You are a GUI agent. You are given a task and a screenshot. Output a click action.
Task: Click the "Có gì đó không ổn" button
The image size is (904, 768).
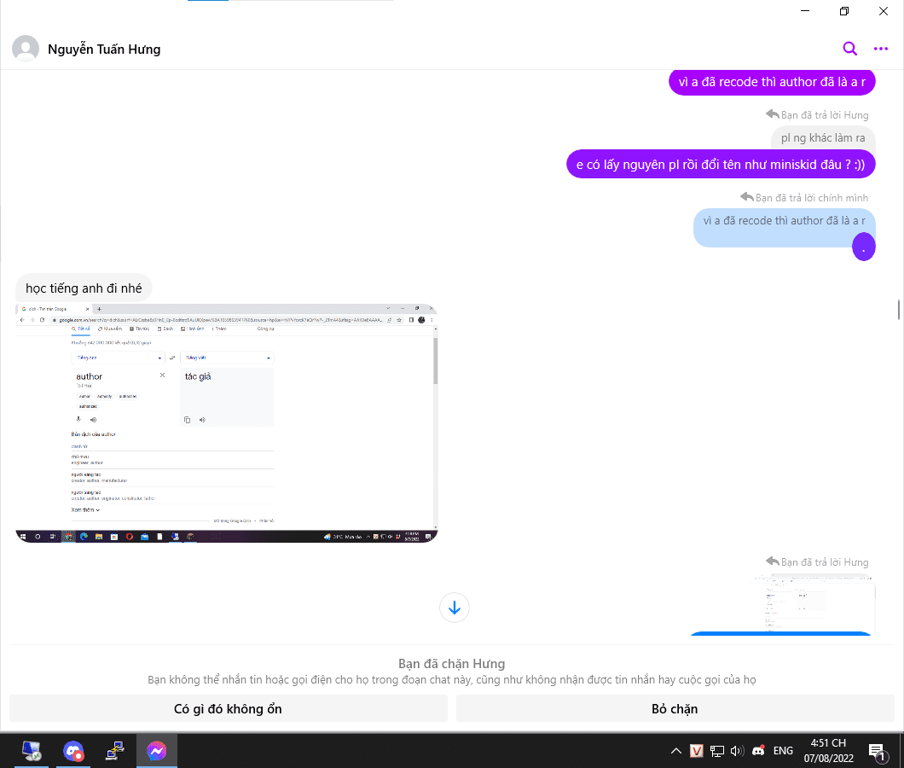229,708
